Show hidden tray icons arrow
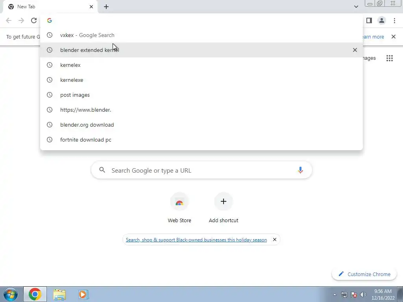 (x=335, y=295)
